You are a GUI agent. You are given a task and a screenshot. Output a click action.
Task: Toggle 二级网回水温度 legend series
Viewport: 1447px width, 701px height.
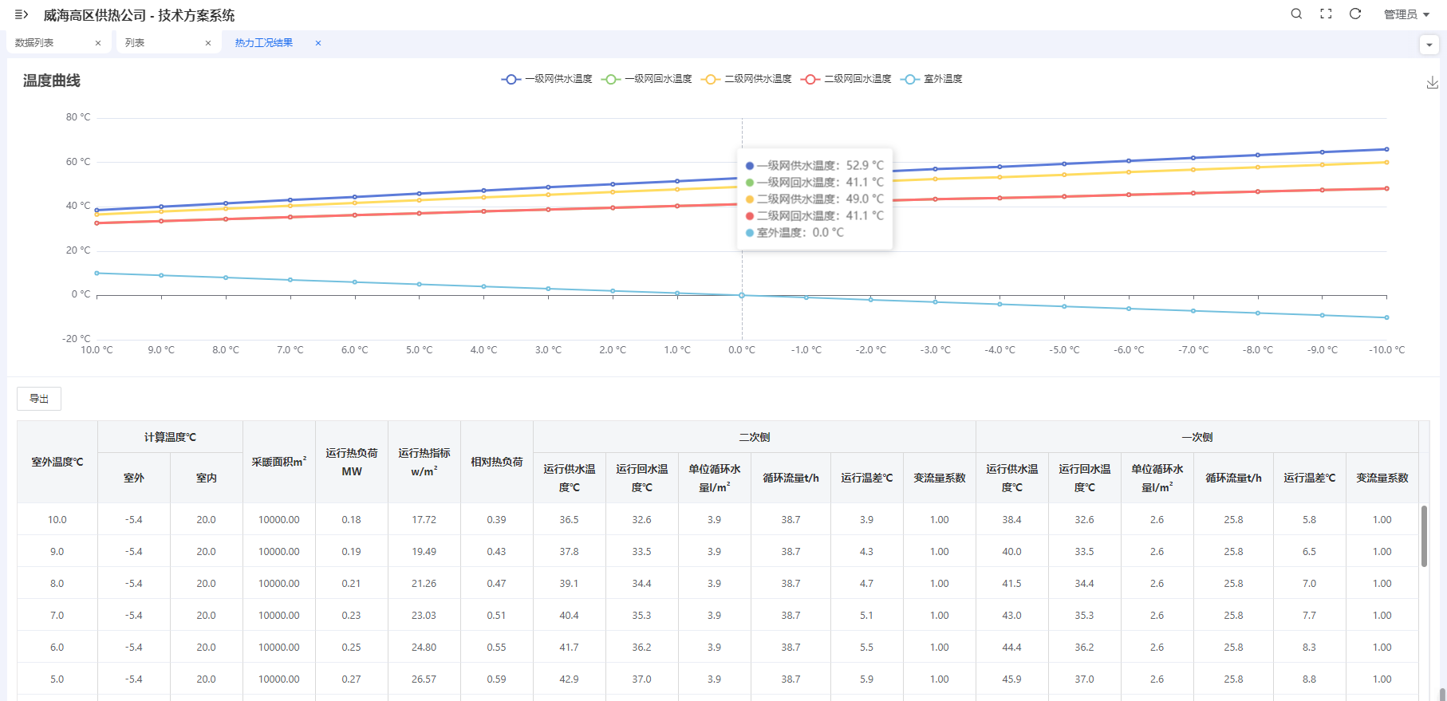point(846,79)
